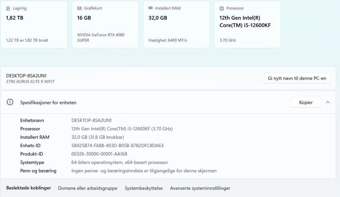This screenshot has height=197, width=340.
Task: Click text 1,22 TB av 1,82 TB brukt
Action: (x=27, y=40)
